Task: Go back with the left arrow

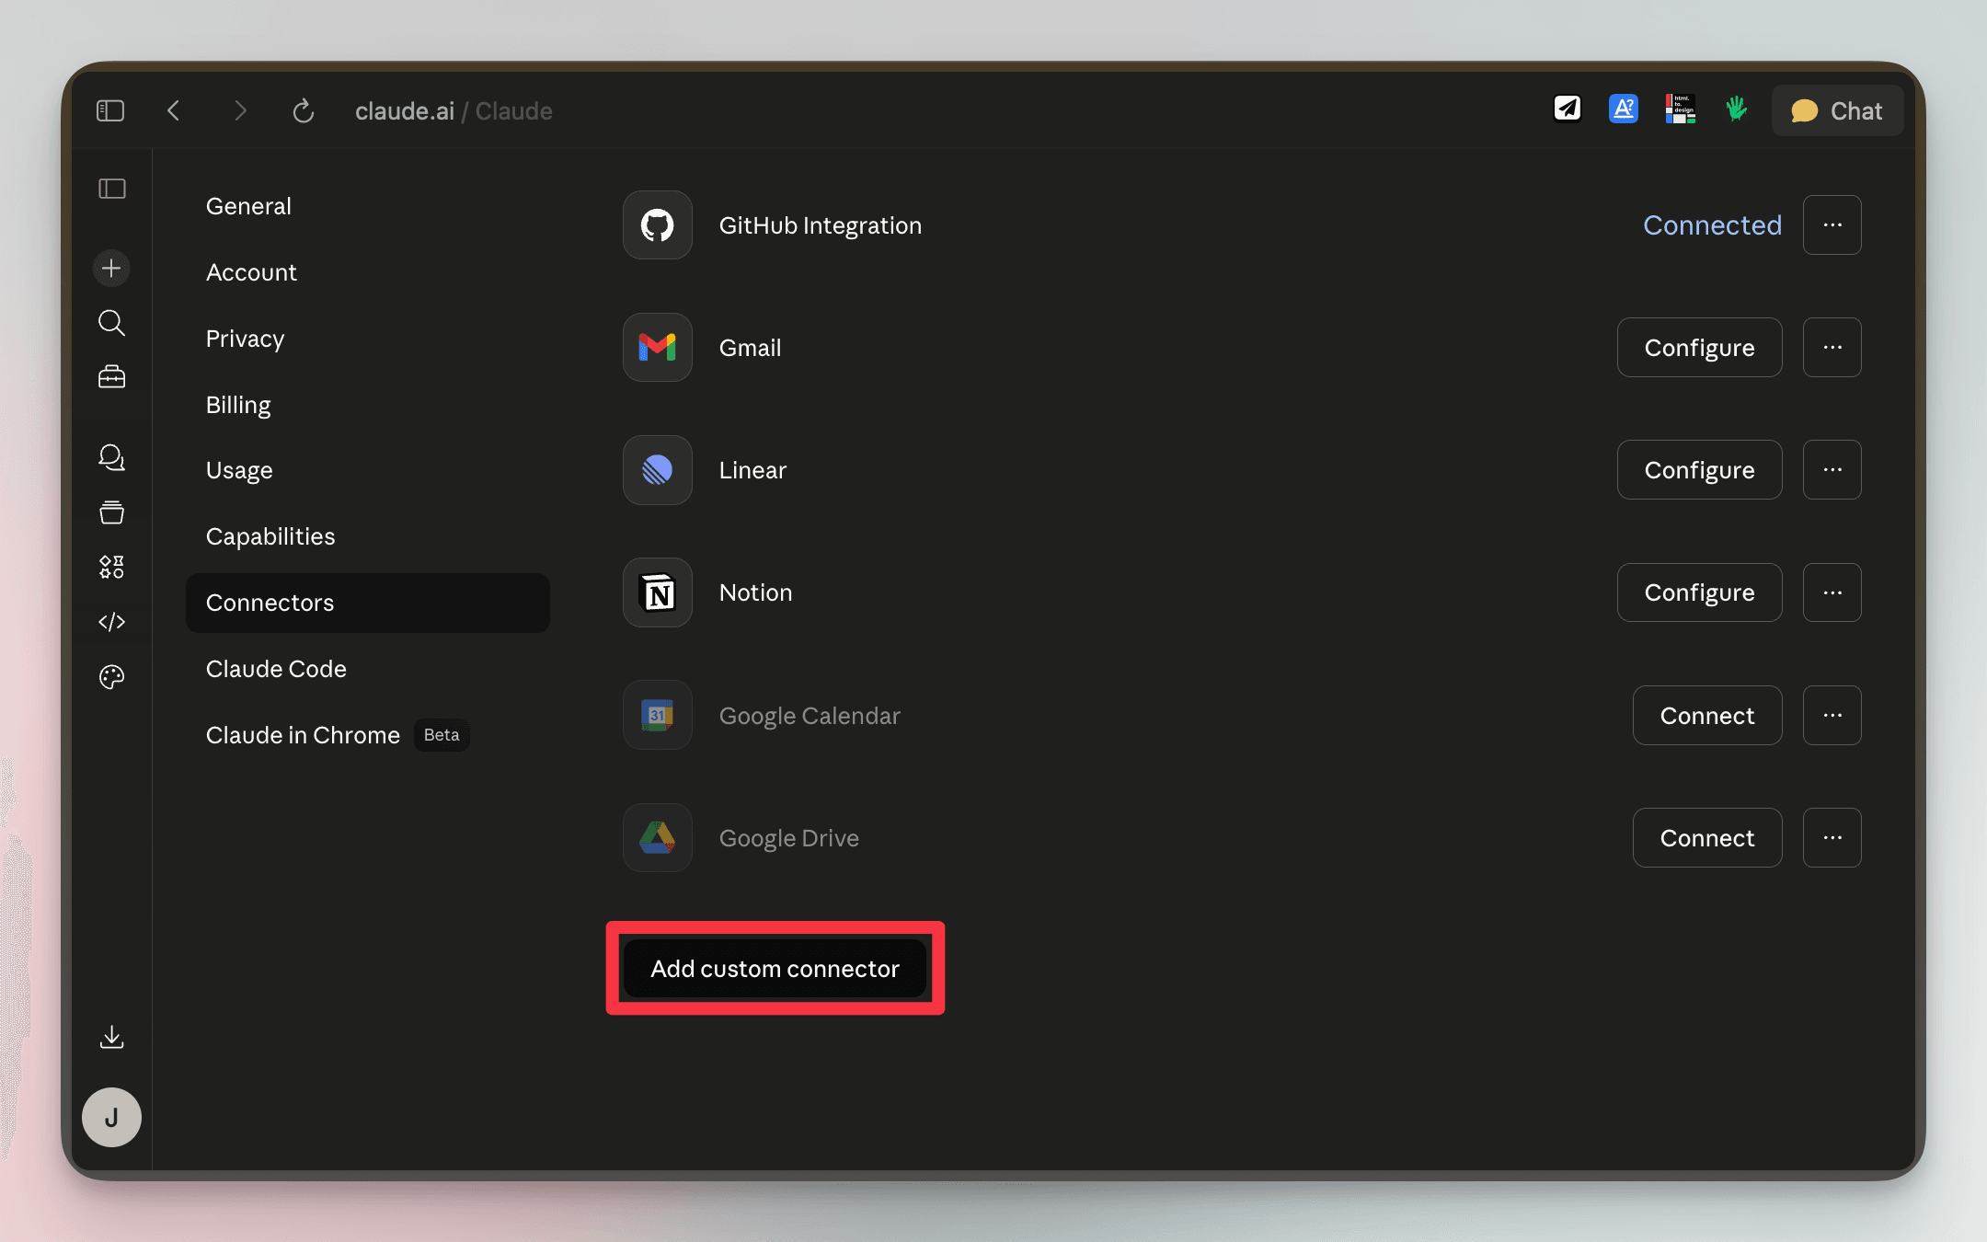Action: 174,110
